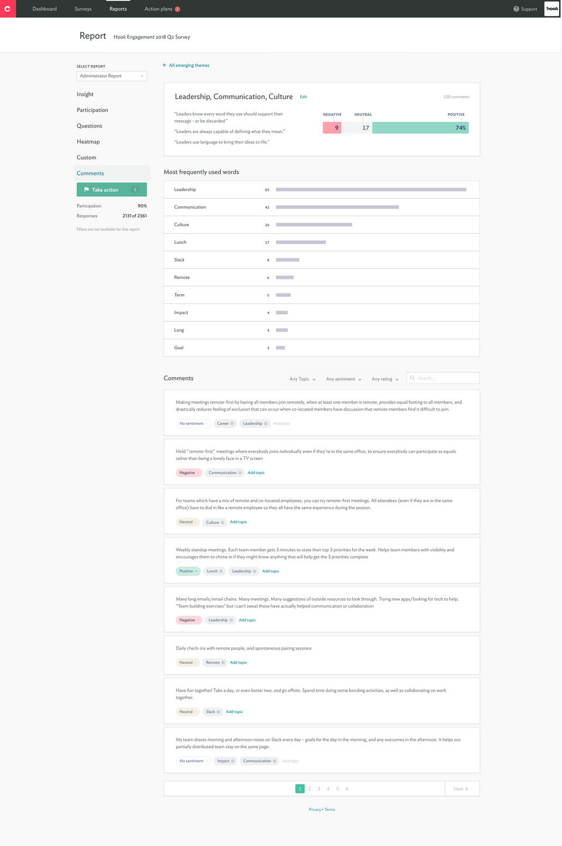Add topic to the weekly standup comment
The width and height of the screenshot is (562, 846).
270,571
